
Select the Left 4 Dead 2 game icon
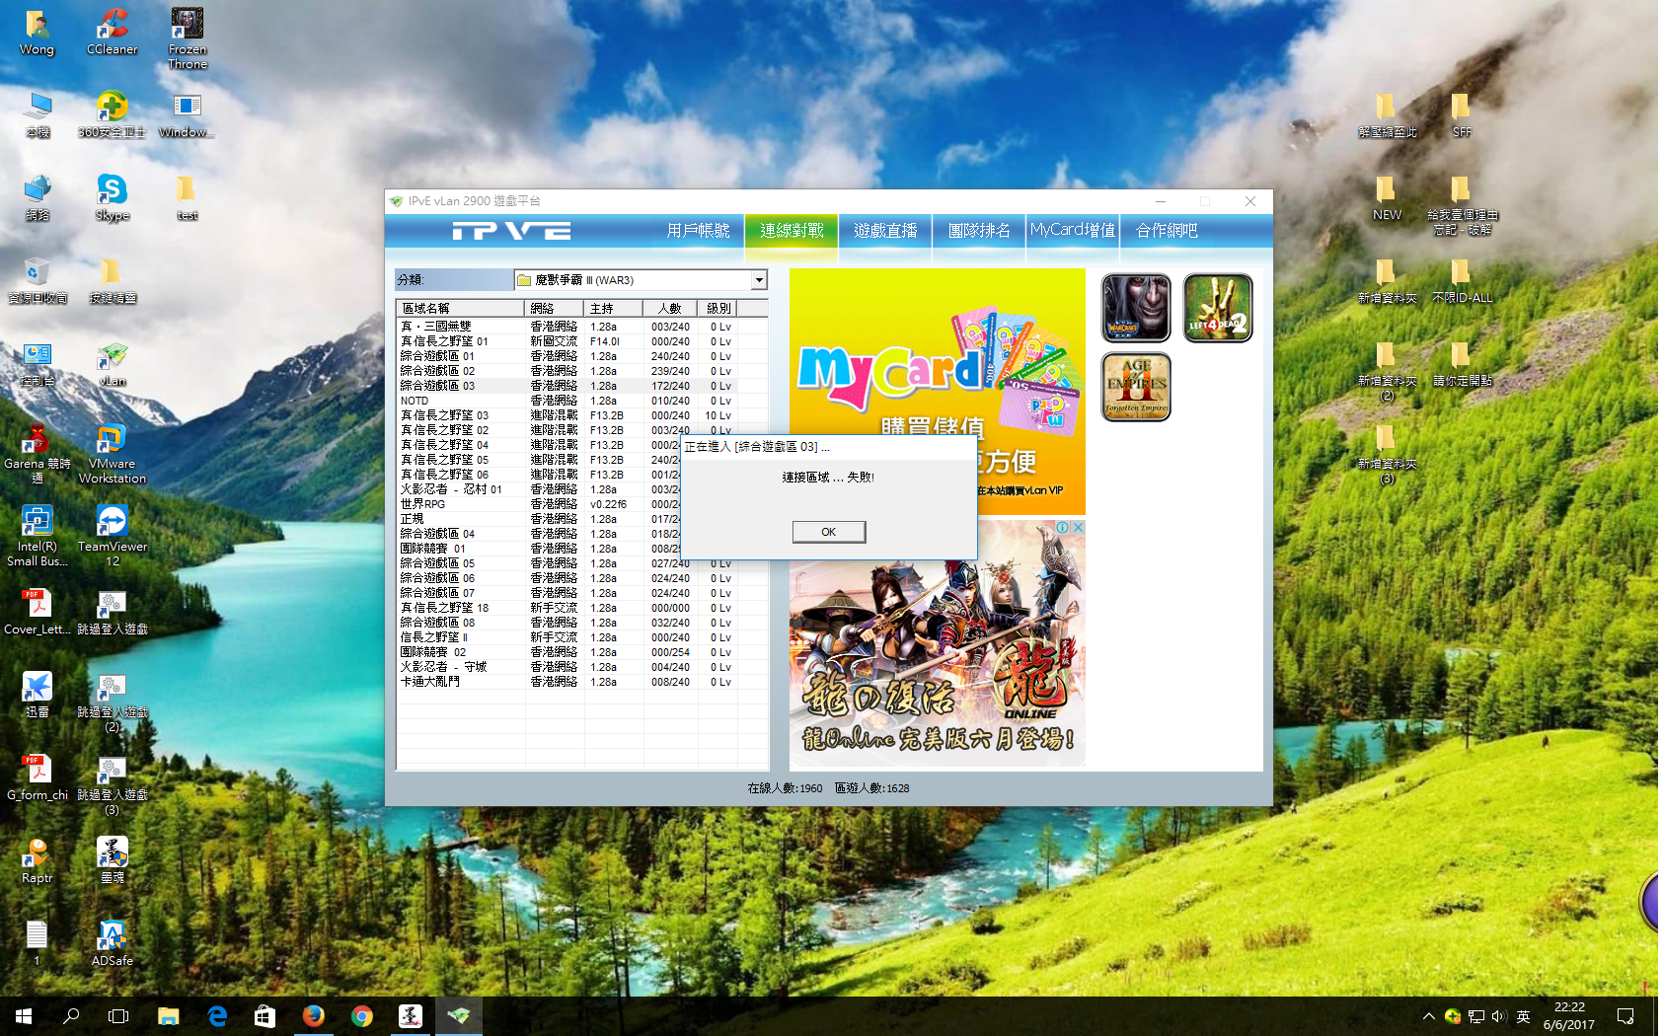click(x=1218, y=308)
